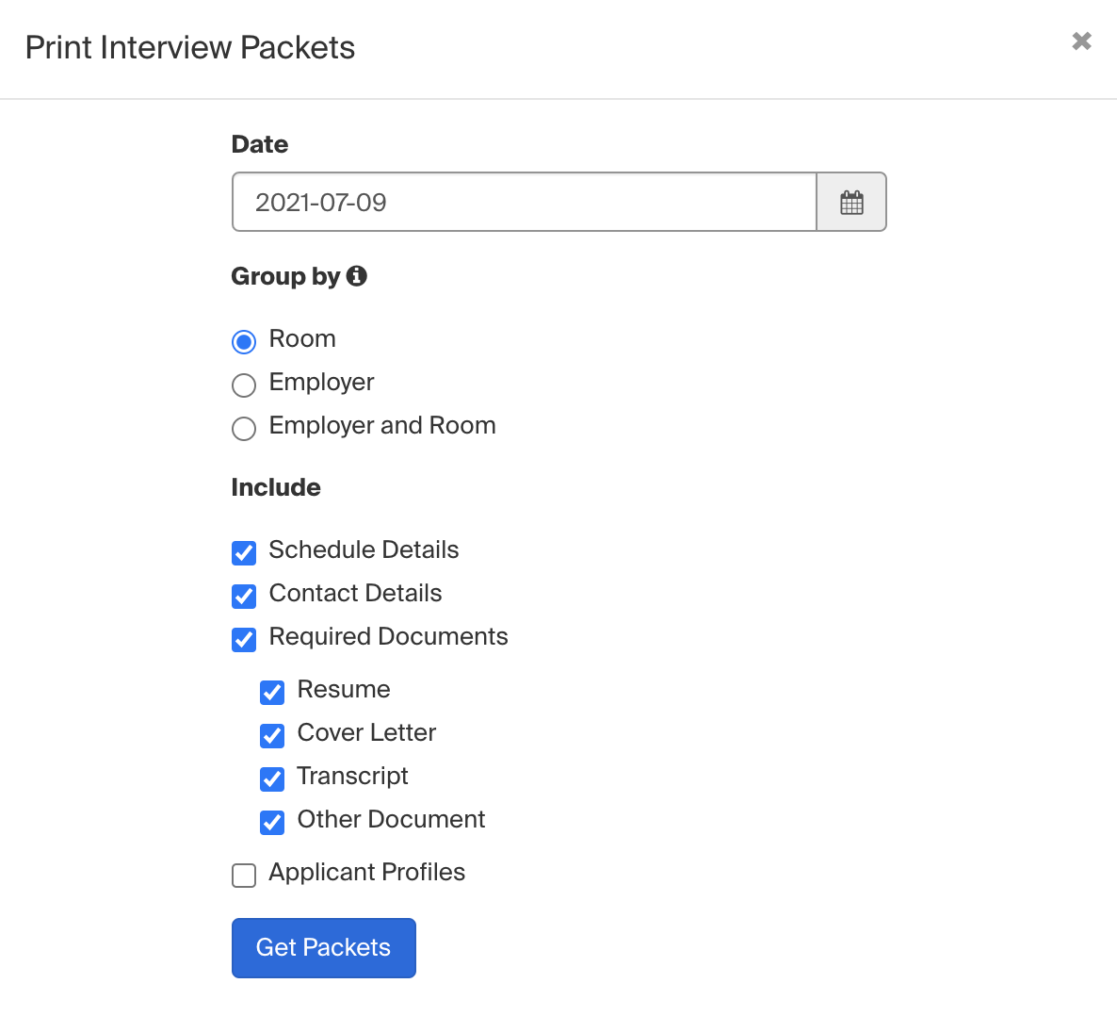Toggle the Cover Letter checkbox
The width and height of the screenshot is (1117, 1016).
272,735
